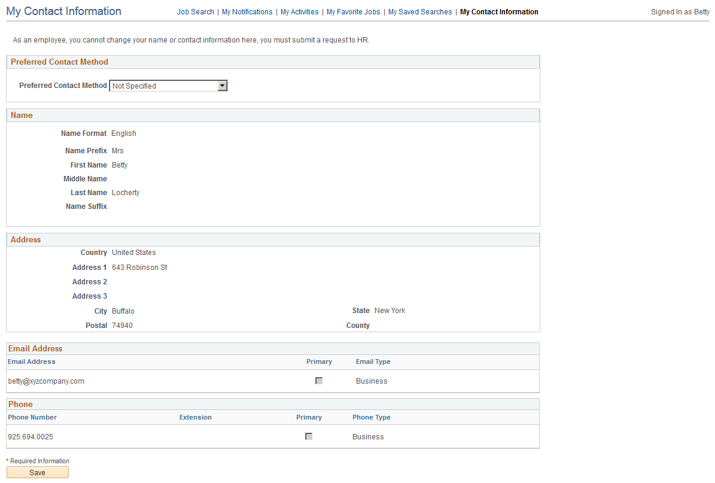Open My Favorite Jobs link
715x483 pixels.
354,12
